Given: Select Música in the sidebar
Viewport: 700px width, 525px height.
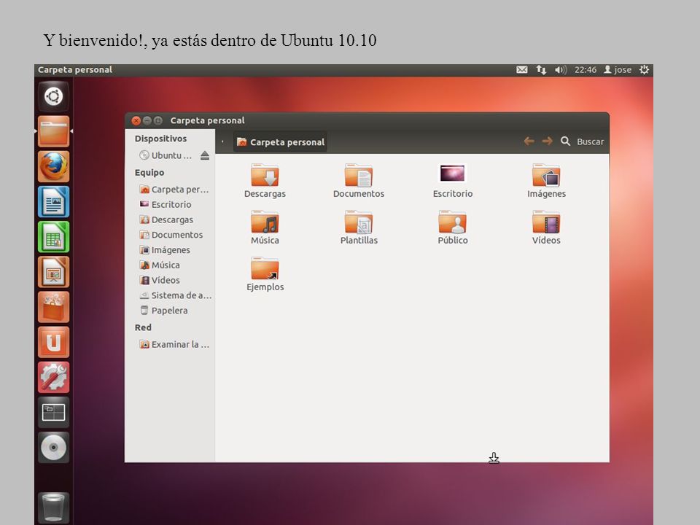Looking at the screenshot, I should coord(160,265).
